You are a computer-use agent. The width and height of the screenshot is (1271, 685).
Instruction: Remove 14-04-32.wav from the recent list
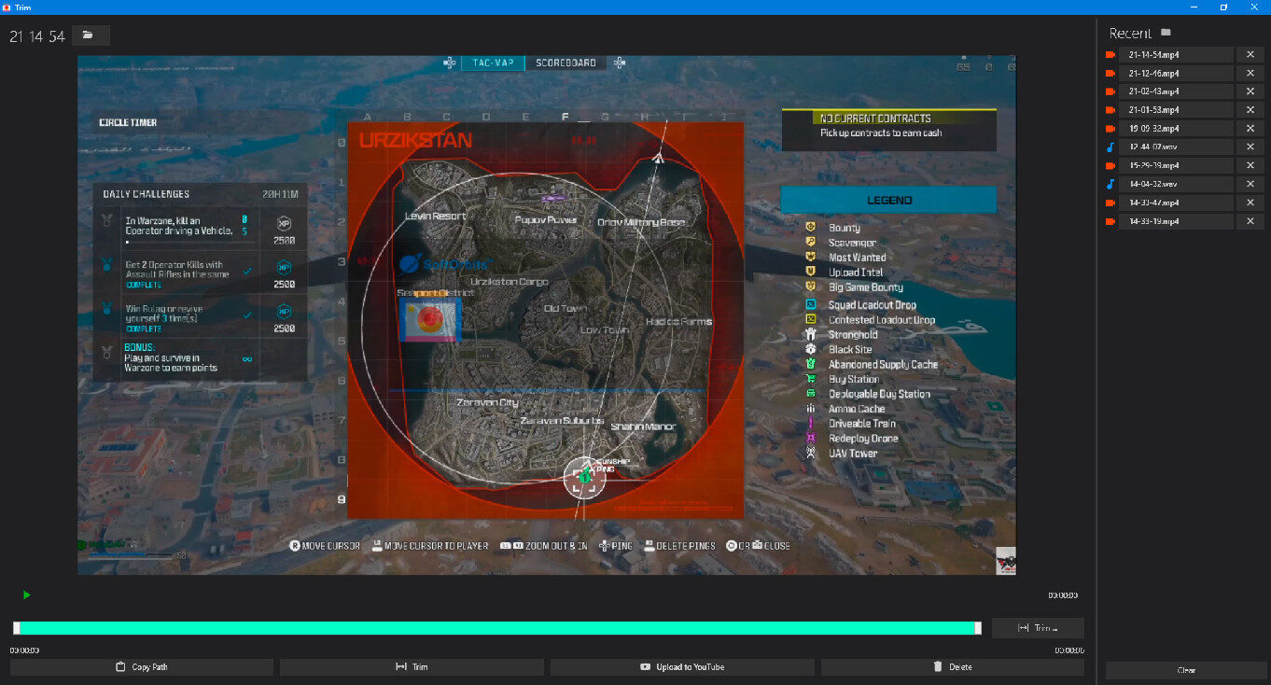click(1250, 184)
